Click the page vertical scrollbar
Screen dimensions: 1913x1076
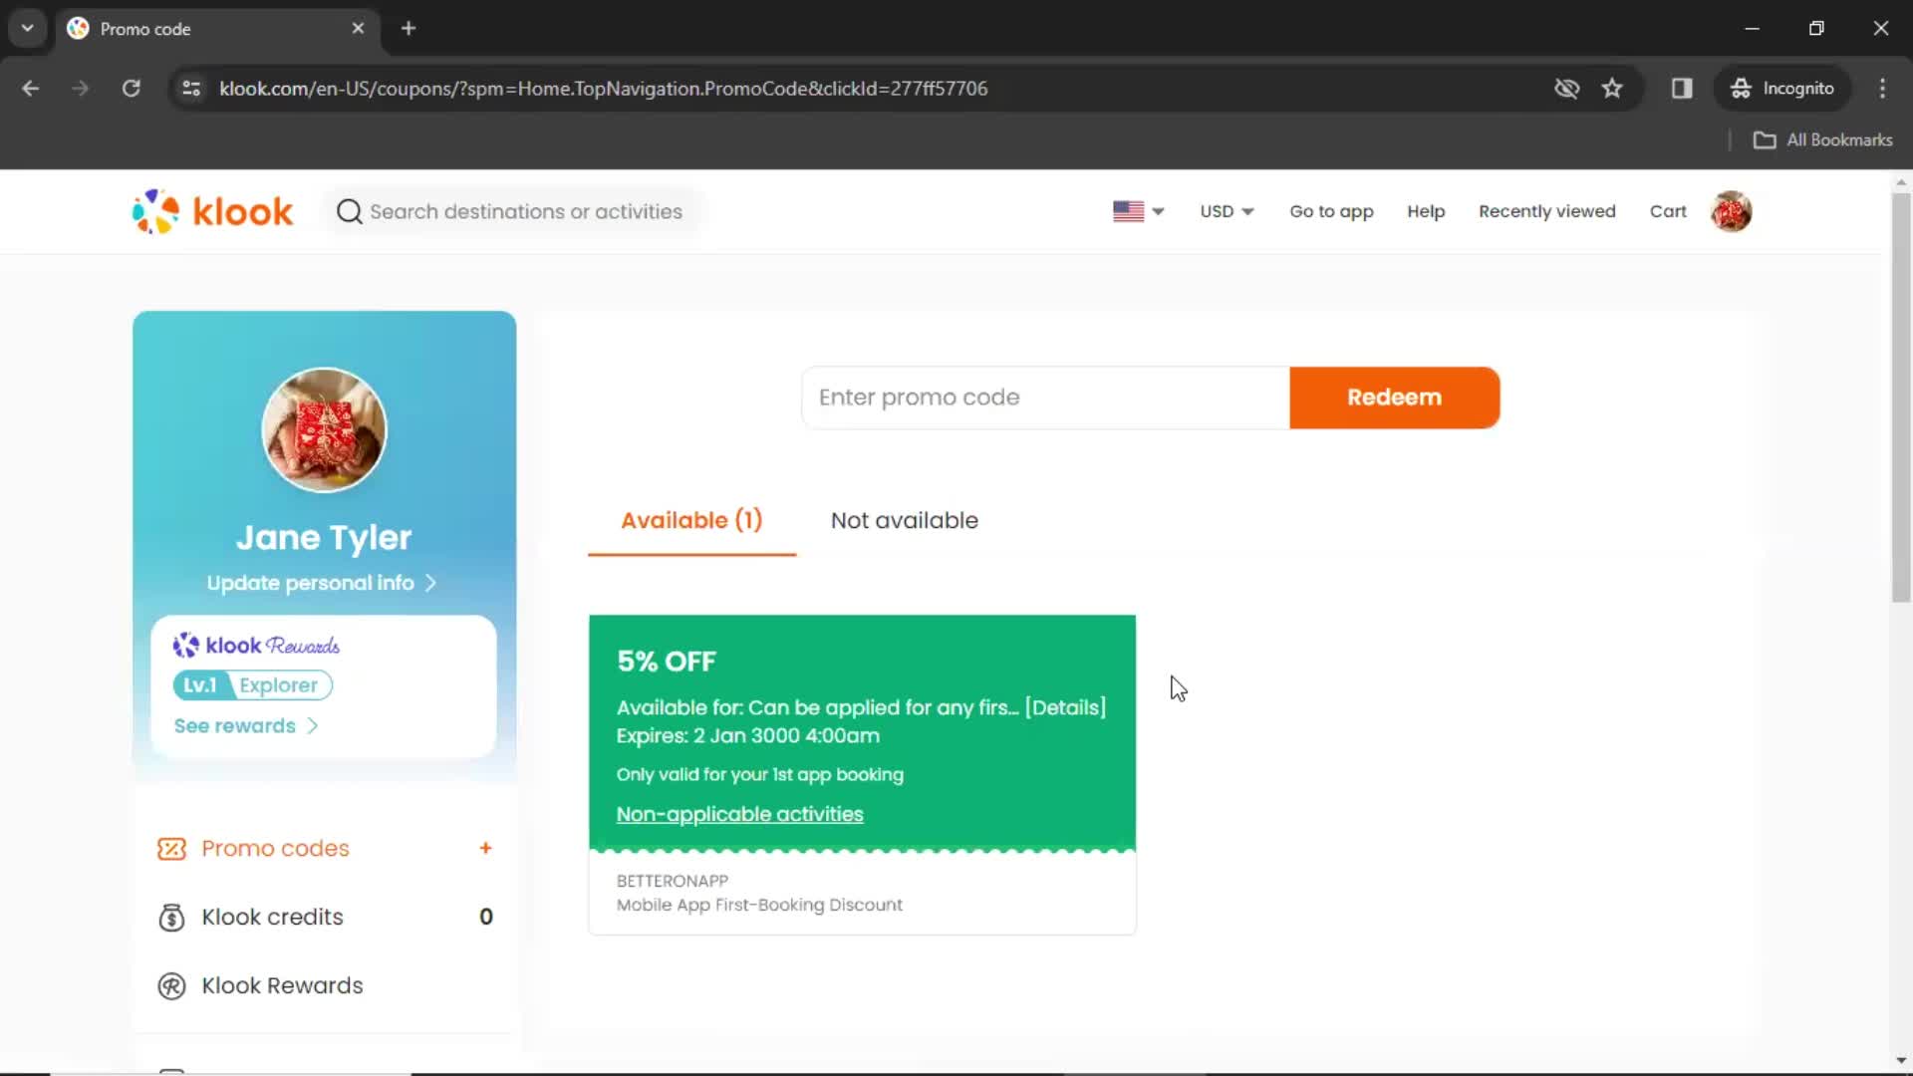(1901, 399)
